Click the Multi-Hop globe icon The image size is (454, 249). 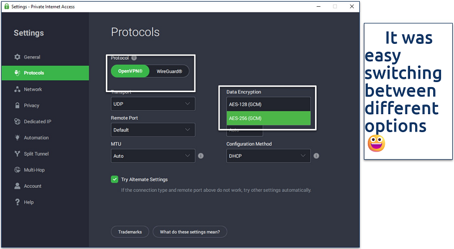click(17, 170)
